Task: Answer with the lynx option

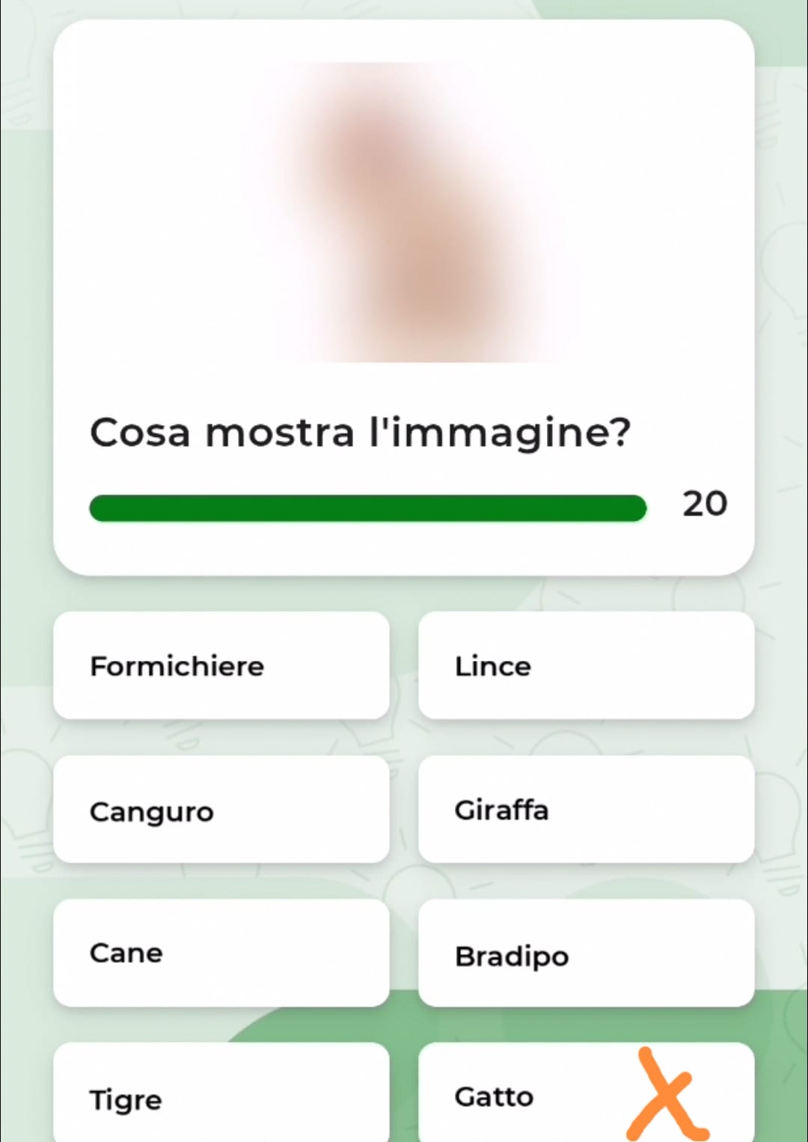Action: tap(586, 665)
